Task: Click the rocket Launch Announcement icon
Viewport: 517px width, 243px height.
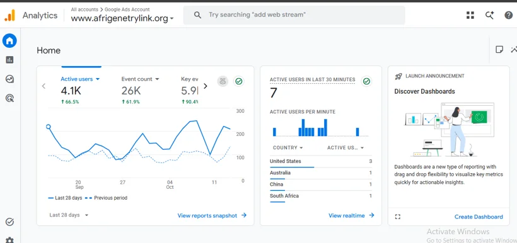Action: [x=398, y=76]
